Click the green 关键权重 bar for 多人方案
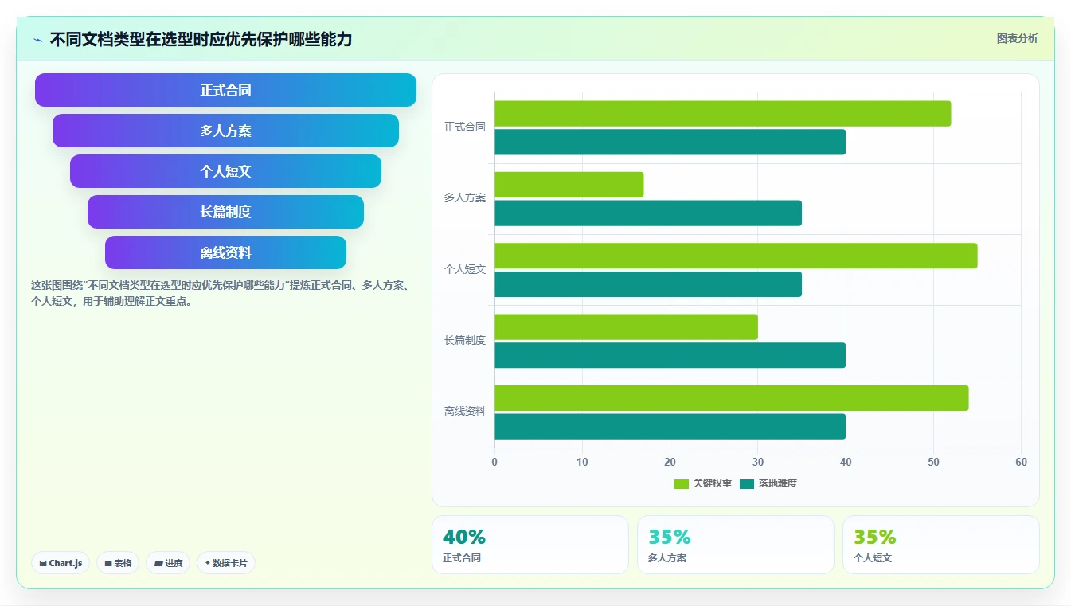 pyautogui.click(x=569, y=185)
